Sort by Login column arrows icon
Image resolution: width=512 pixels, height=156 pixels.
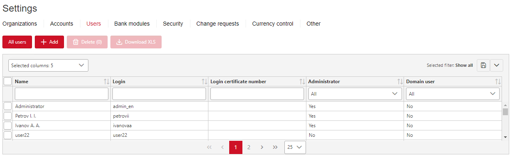[x=204, y=82]
